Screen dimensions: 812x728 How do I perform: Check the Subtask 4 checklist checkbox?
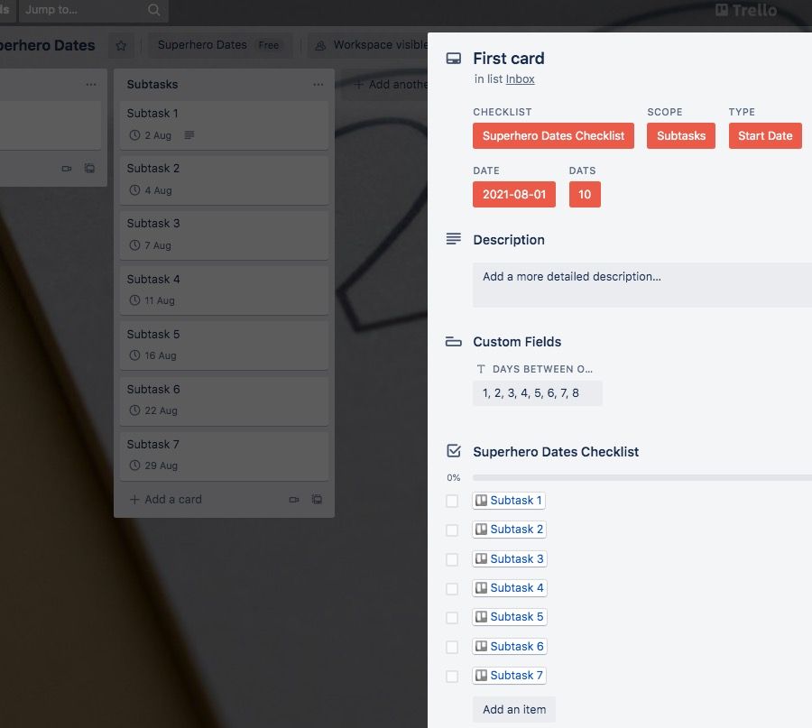point(452,588)
